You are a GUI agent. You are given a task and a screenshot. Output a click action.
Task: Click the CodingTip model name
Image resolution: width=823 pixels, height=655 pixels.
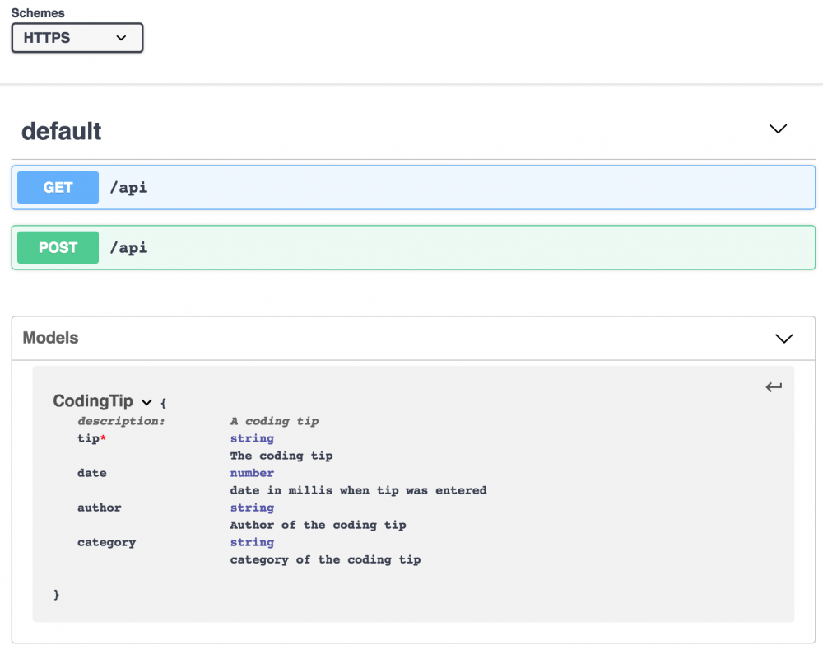[93, 401]
